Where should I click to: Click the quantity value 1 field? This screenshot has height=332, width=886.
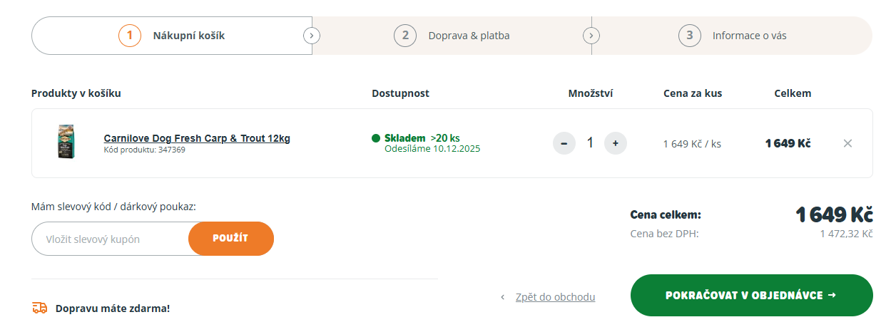tap(589, 143)
